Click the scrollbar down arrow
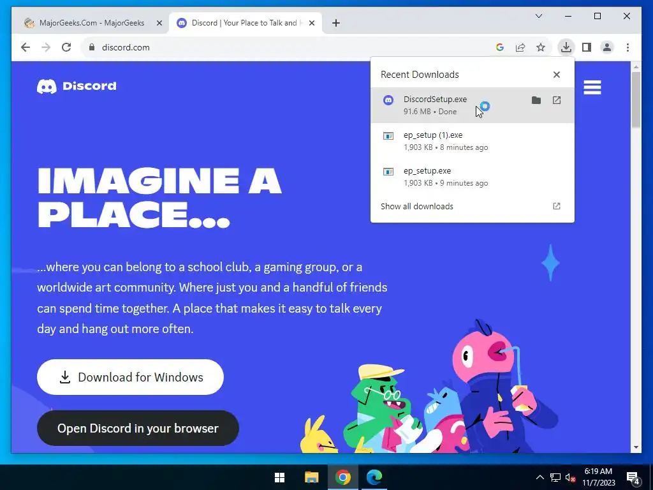 pos(636,447)
